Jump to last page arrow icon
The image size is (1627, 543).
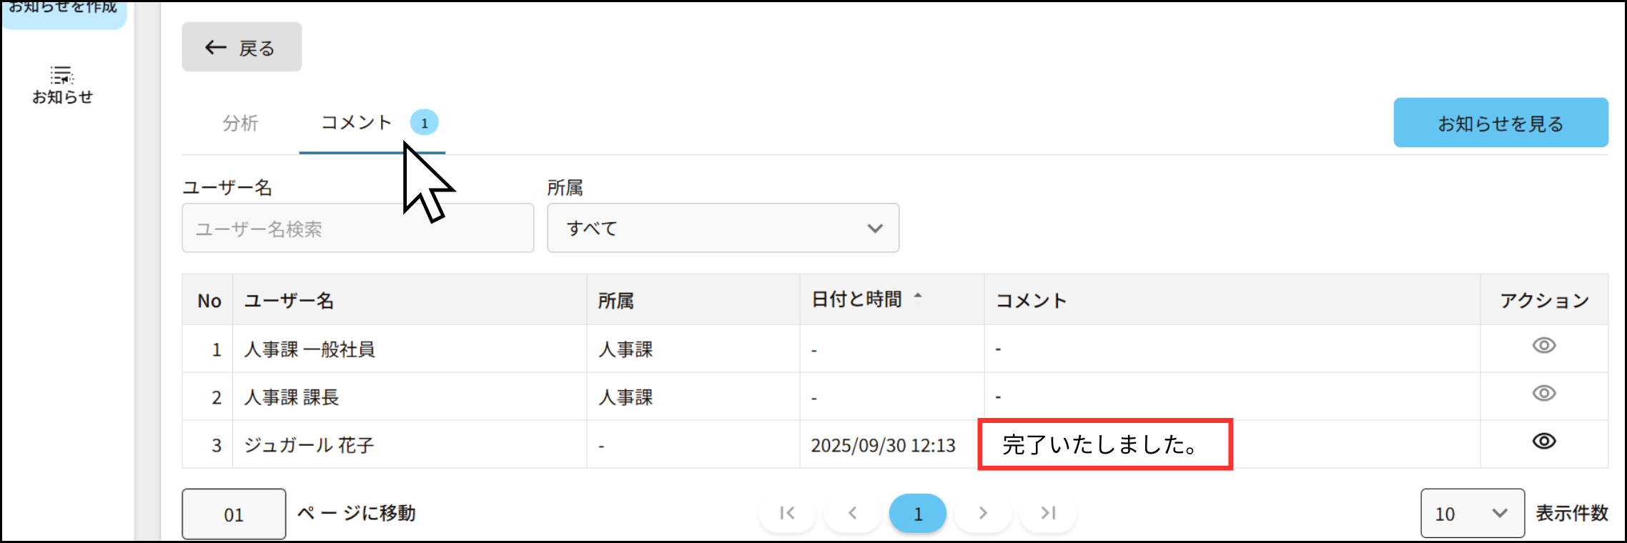1048,513
